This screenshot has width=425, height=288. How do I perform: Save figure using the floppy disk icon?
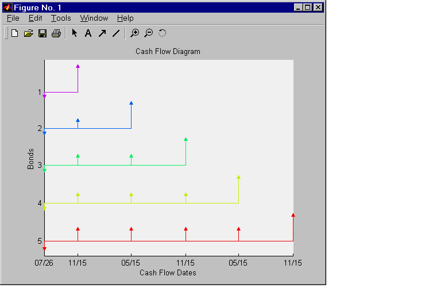[42, 33]
